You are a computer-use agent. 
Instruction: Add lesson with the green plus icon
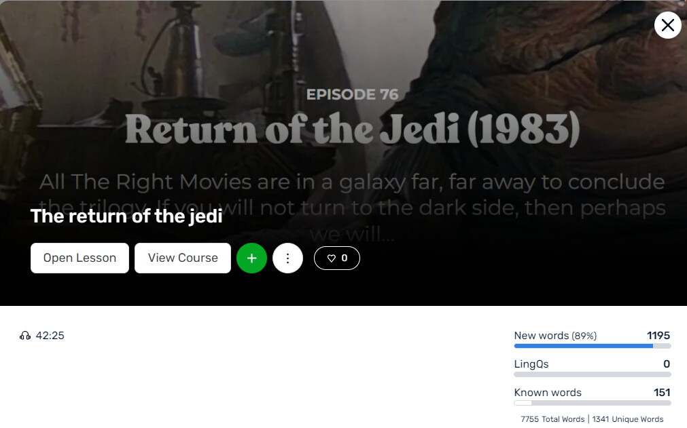pyautogui.click(x=251, y=258)
